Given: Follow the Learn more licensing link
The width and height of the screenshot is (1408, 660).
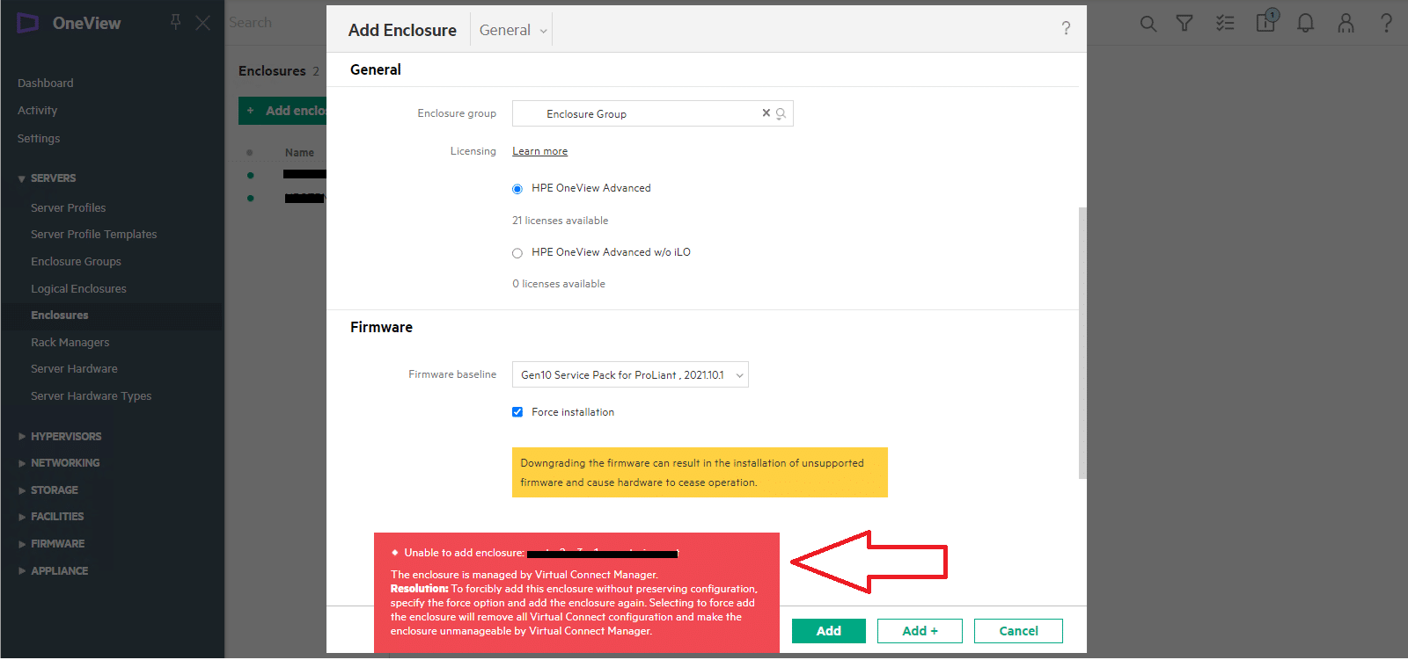Looking at the screenshot, I should [539, 152].
